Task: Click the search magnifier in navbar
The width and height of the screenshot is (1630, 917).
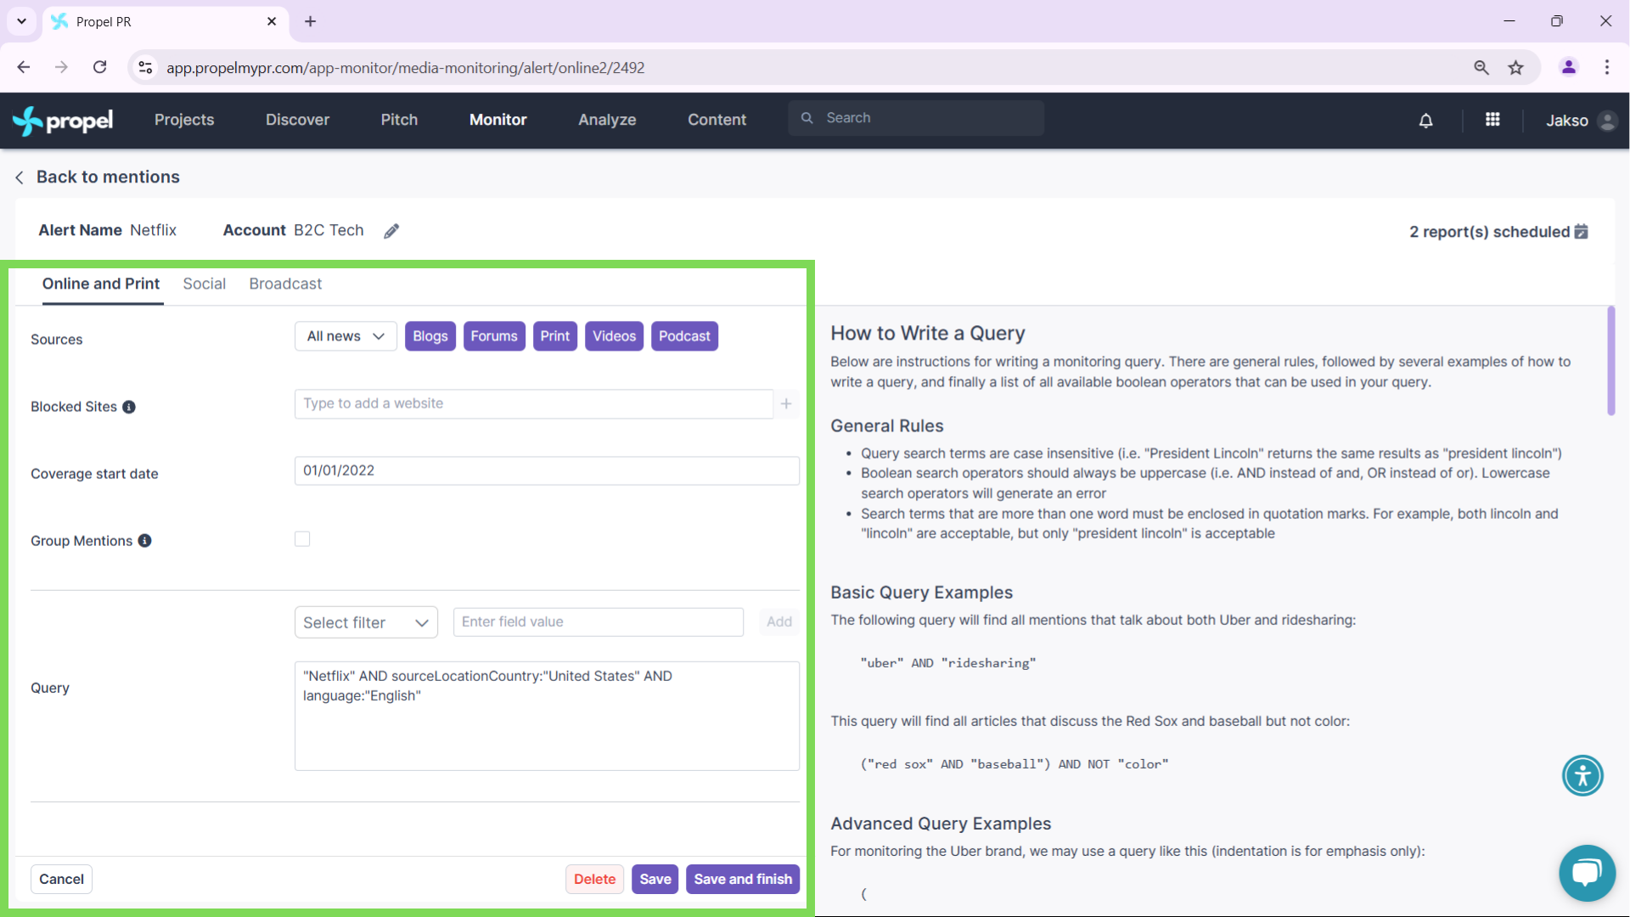Action: click(807, 118)
